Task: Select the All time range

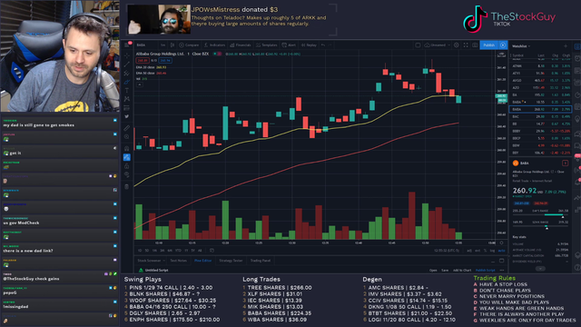Action: 200,251
